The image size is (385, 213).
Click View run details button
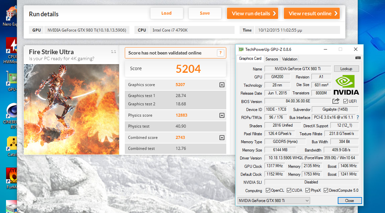(x=253, y=14)
